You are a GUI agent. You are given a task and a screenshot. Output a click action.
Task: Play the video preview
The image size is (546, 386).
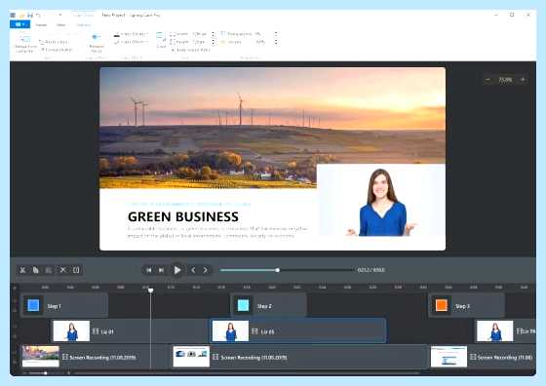pyautogui.click(x=177, y=270)
